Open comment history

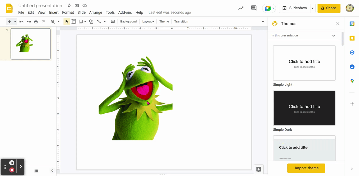pos(254,8)
